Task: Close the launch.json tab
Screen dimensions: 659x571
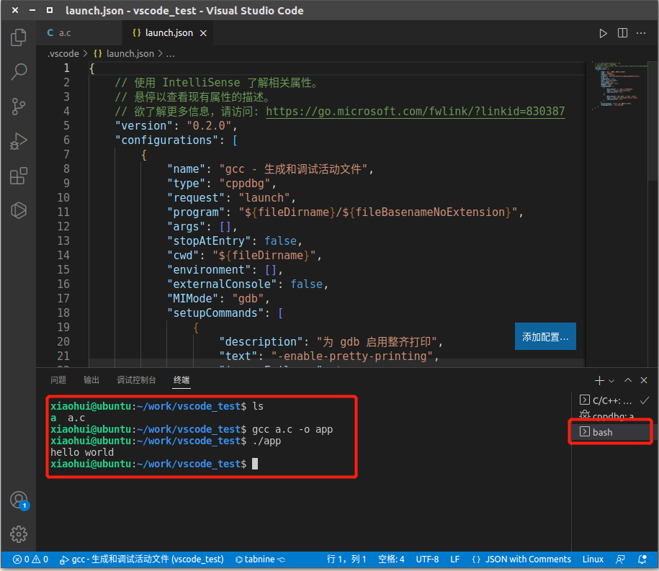Action: (x=203, y=33)
